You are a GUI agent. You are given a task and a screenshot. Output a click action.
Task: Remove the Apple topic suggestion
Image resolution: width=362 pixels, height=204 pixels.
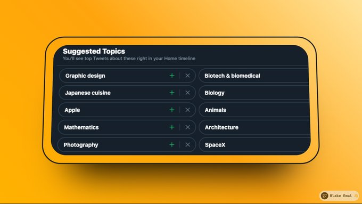click(x=188, y=110)
